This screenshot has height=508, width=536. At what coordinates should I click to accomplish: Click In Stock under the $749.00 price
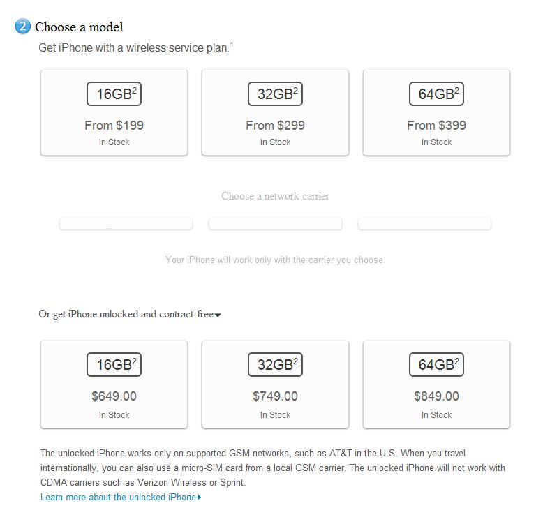(275, 414)
